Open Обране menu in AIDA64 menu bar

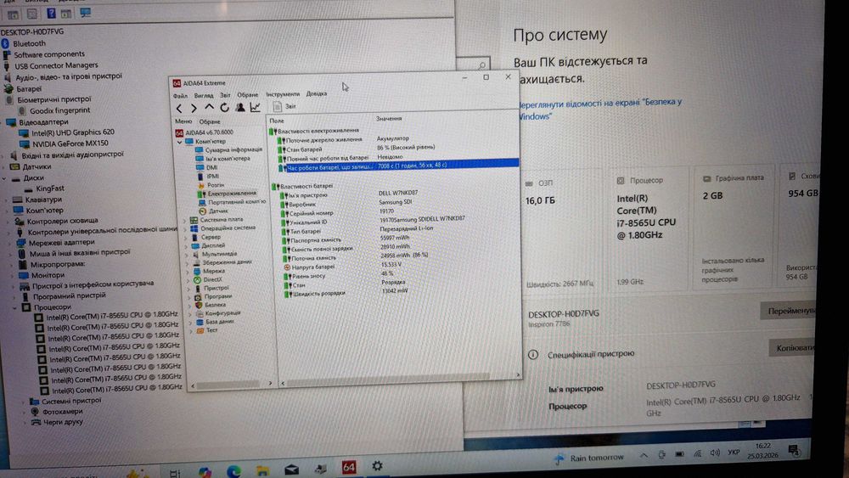click(x=248, y=95)
